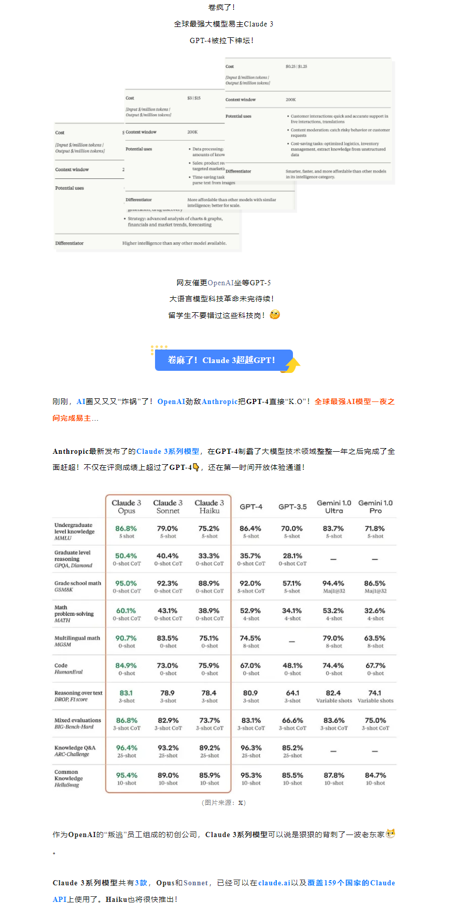Open the 覆盖159个国家的Claude API link

pos(223,891)
